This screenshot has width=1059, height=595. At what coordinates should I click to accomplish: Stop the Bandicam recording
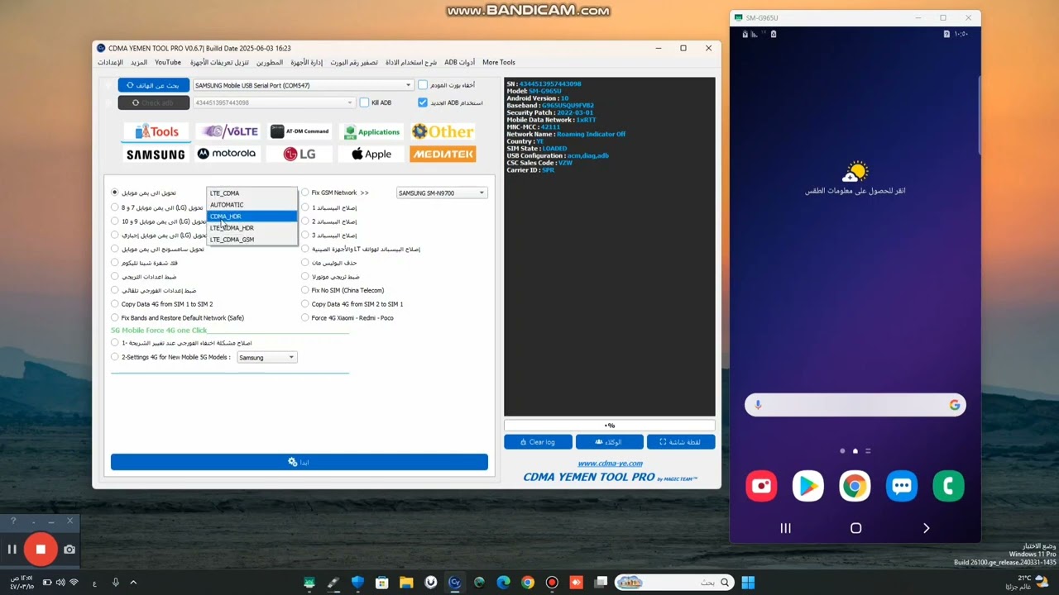[40, 550]
